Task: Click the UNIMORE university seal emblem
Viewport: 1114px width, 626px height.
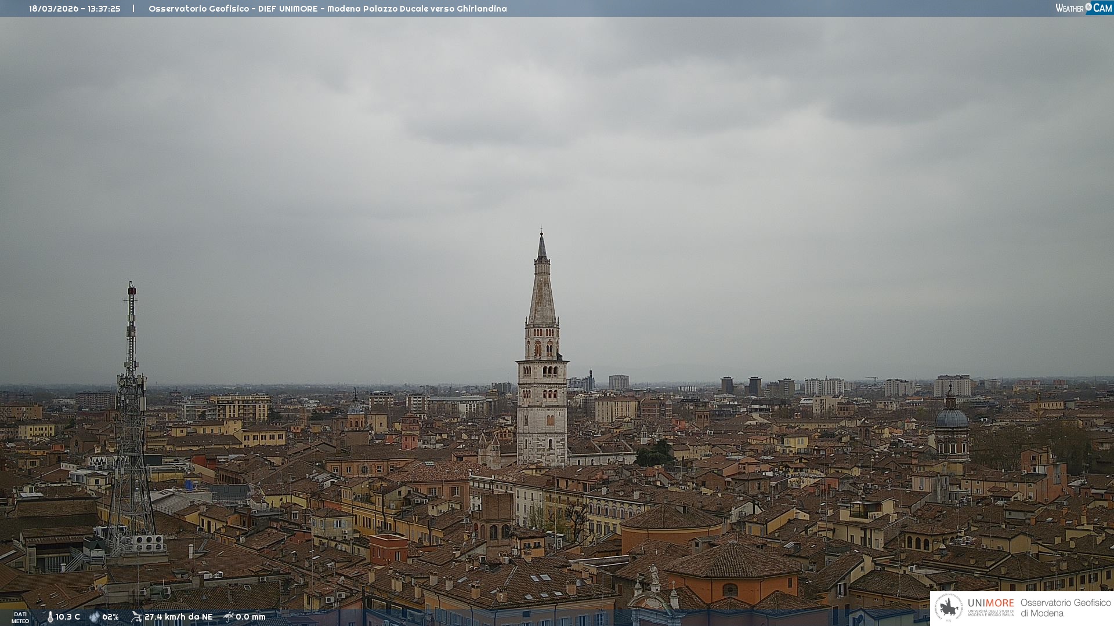Action: pyautogui.click(x=949, y=607)
